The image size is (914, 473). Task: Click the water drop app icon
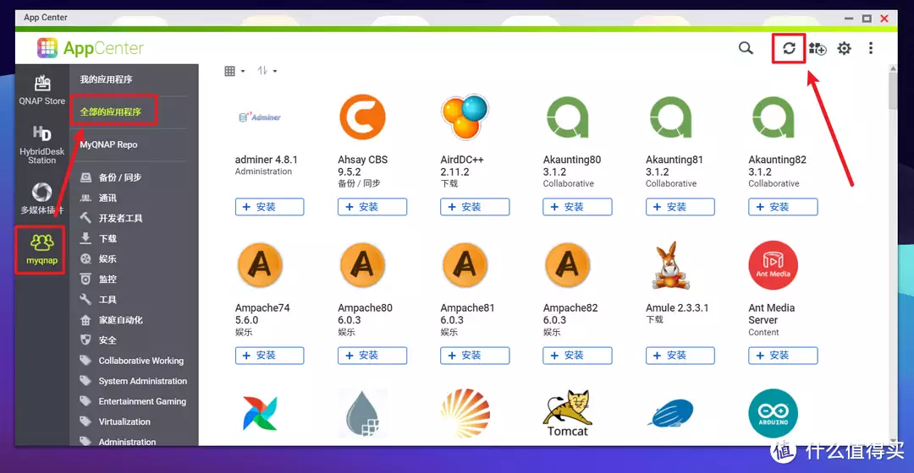coord(362,414)
